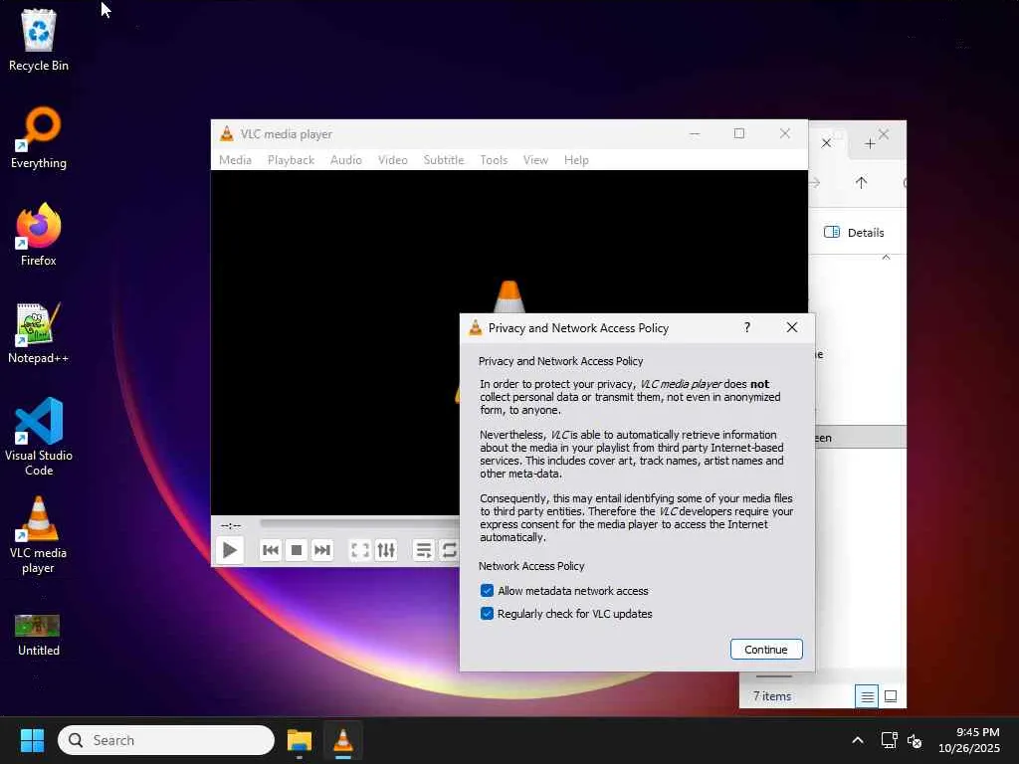Click the dialog's question mark help button
The width and height of the screenshot is (1019, 764).
747,327
